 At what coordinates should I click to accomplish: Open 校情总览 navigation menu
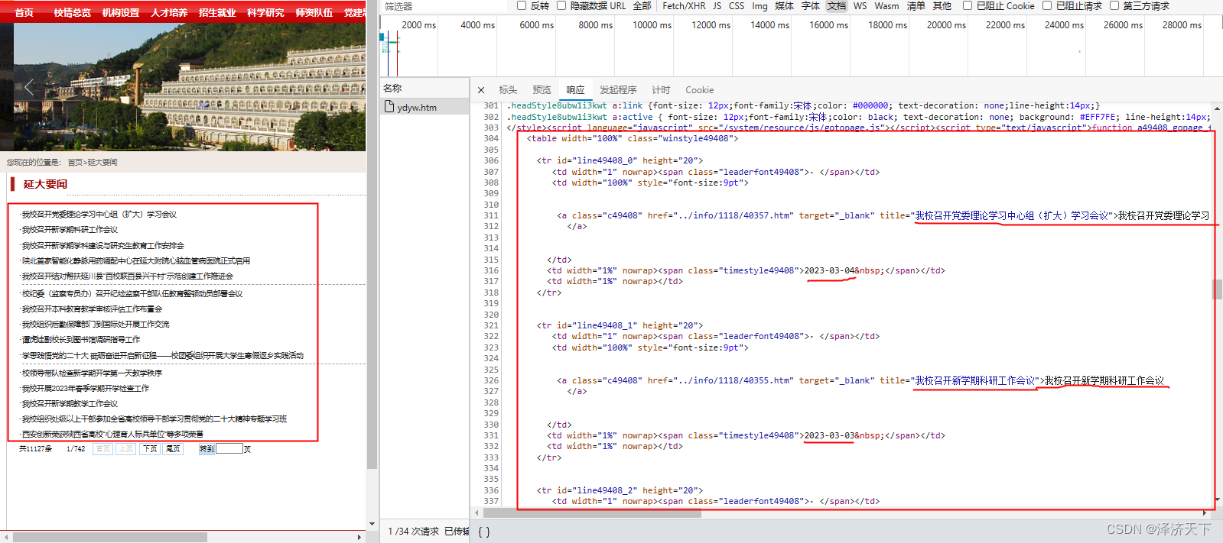[72, 12]
